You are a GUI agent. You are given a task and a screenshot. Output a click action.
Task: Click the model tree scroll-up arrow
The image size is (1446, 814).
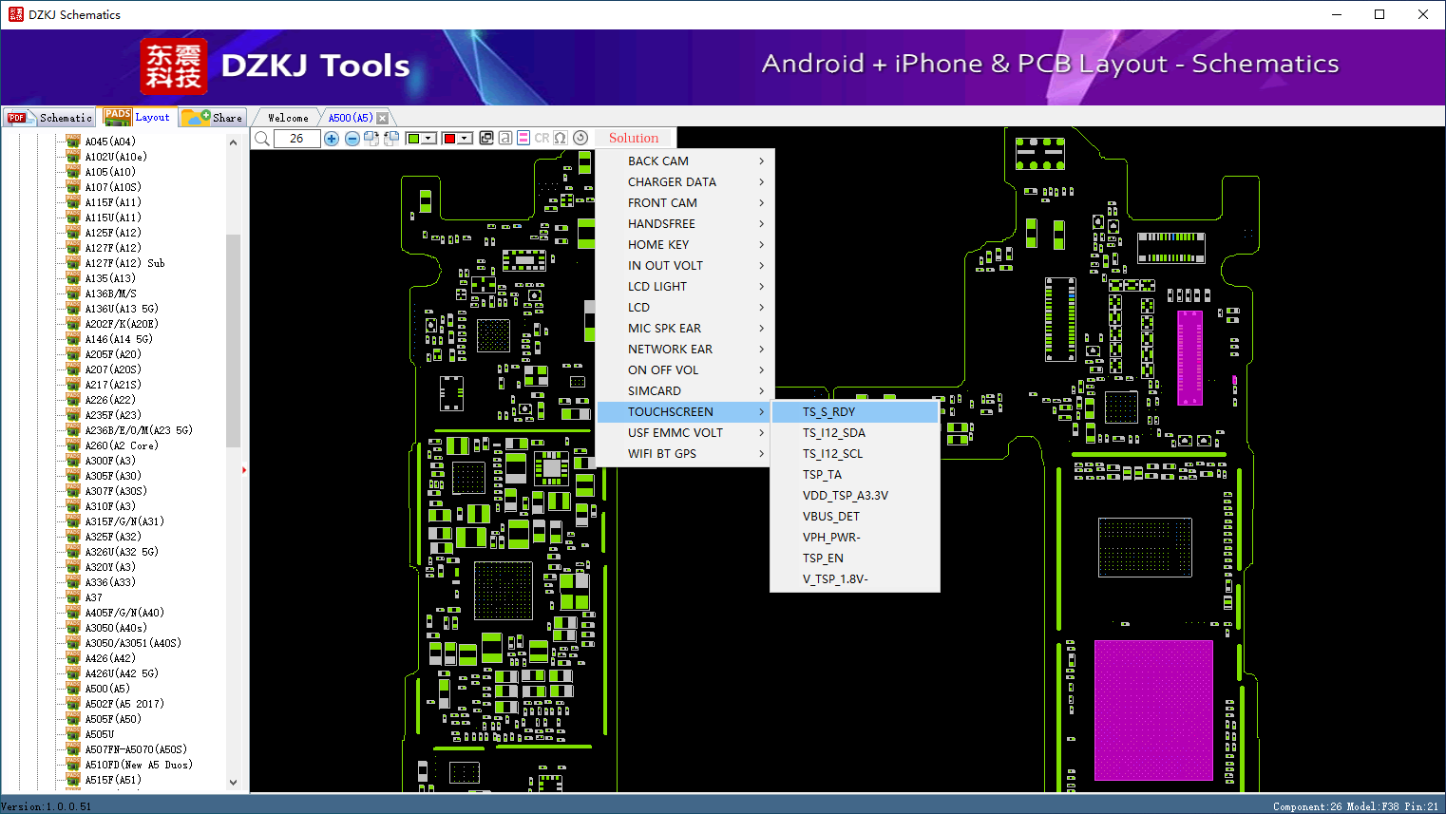click(233, 142)
